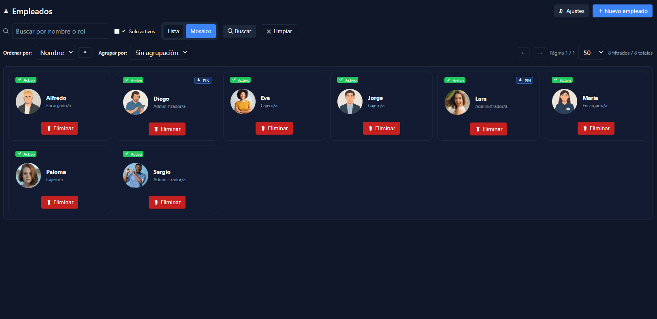Click the Activo status badge on Sergio's card
The width and height of the screenshot is (657, 319).
coord(133,154)
